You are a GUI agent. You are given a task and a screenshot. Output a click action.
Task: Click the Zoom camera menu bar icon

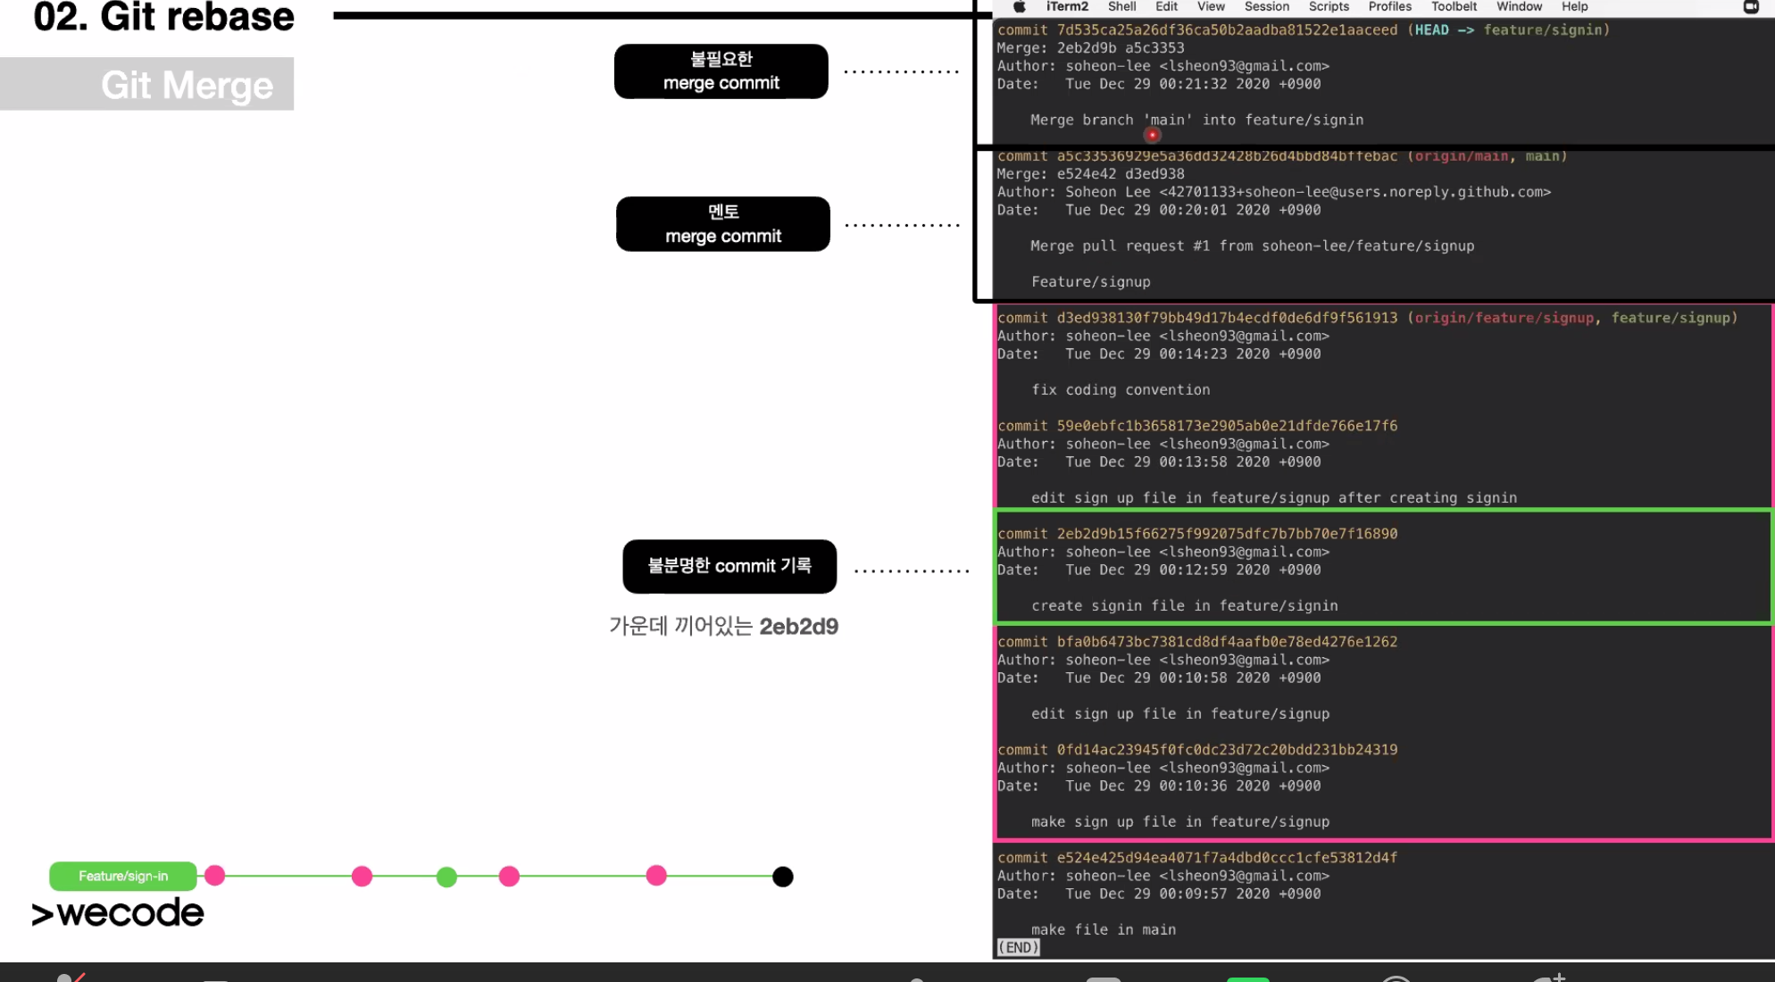click(x=1751, y=7)
